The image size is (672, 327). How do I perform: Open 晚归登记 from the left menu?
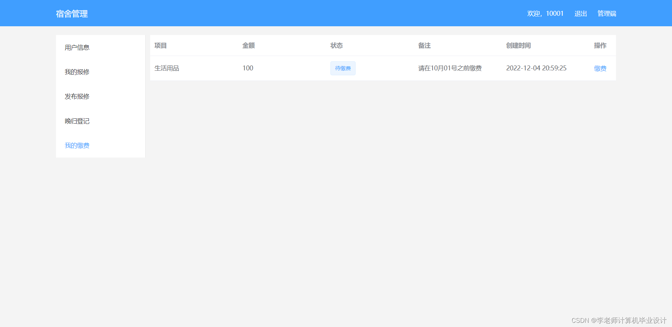pos(77,121)
